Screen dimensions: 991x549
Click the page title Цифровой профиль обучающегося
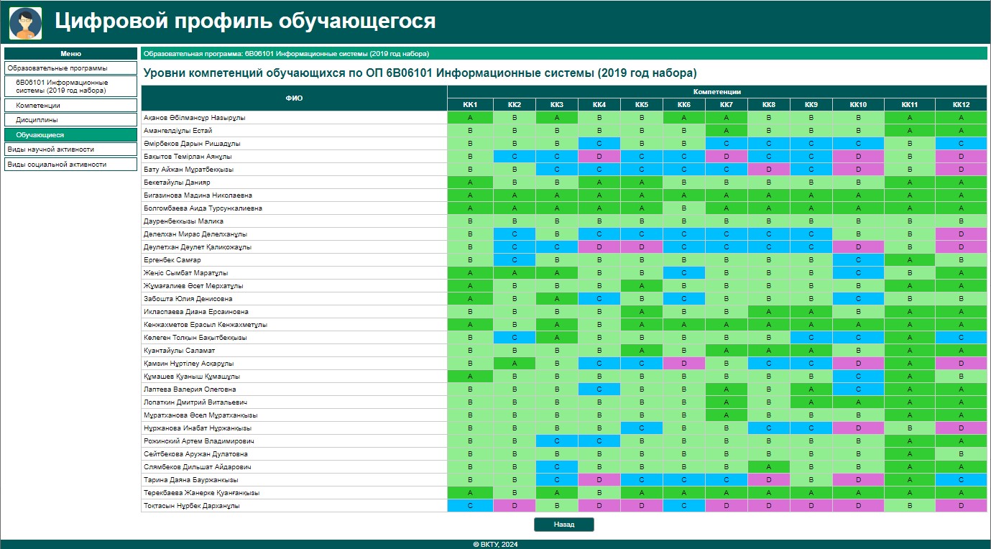pos(245,22)
